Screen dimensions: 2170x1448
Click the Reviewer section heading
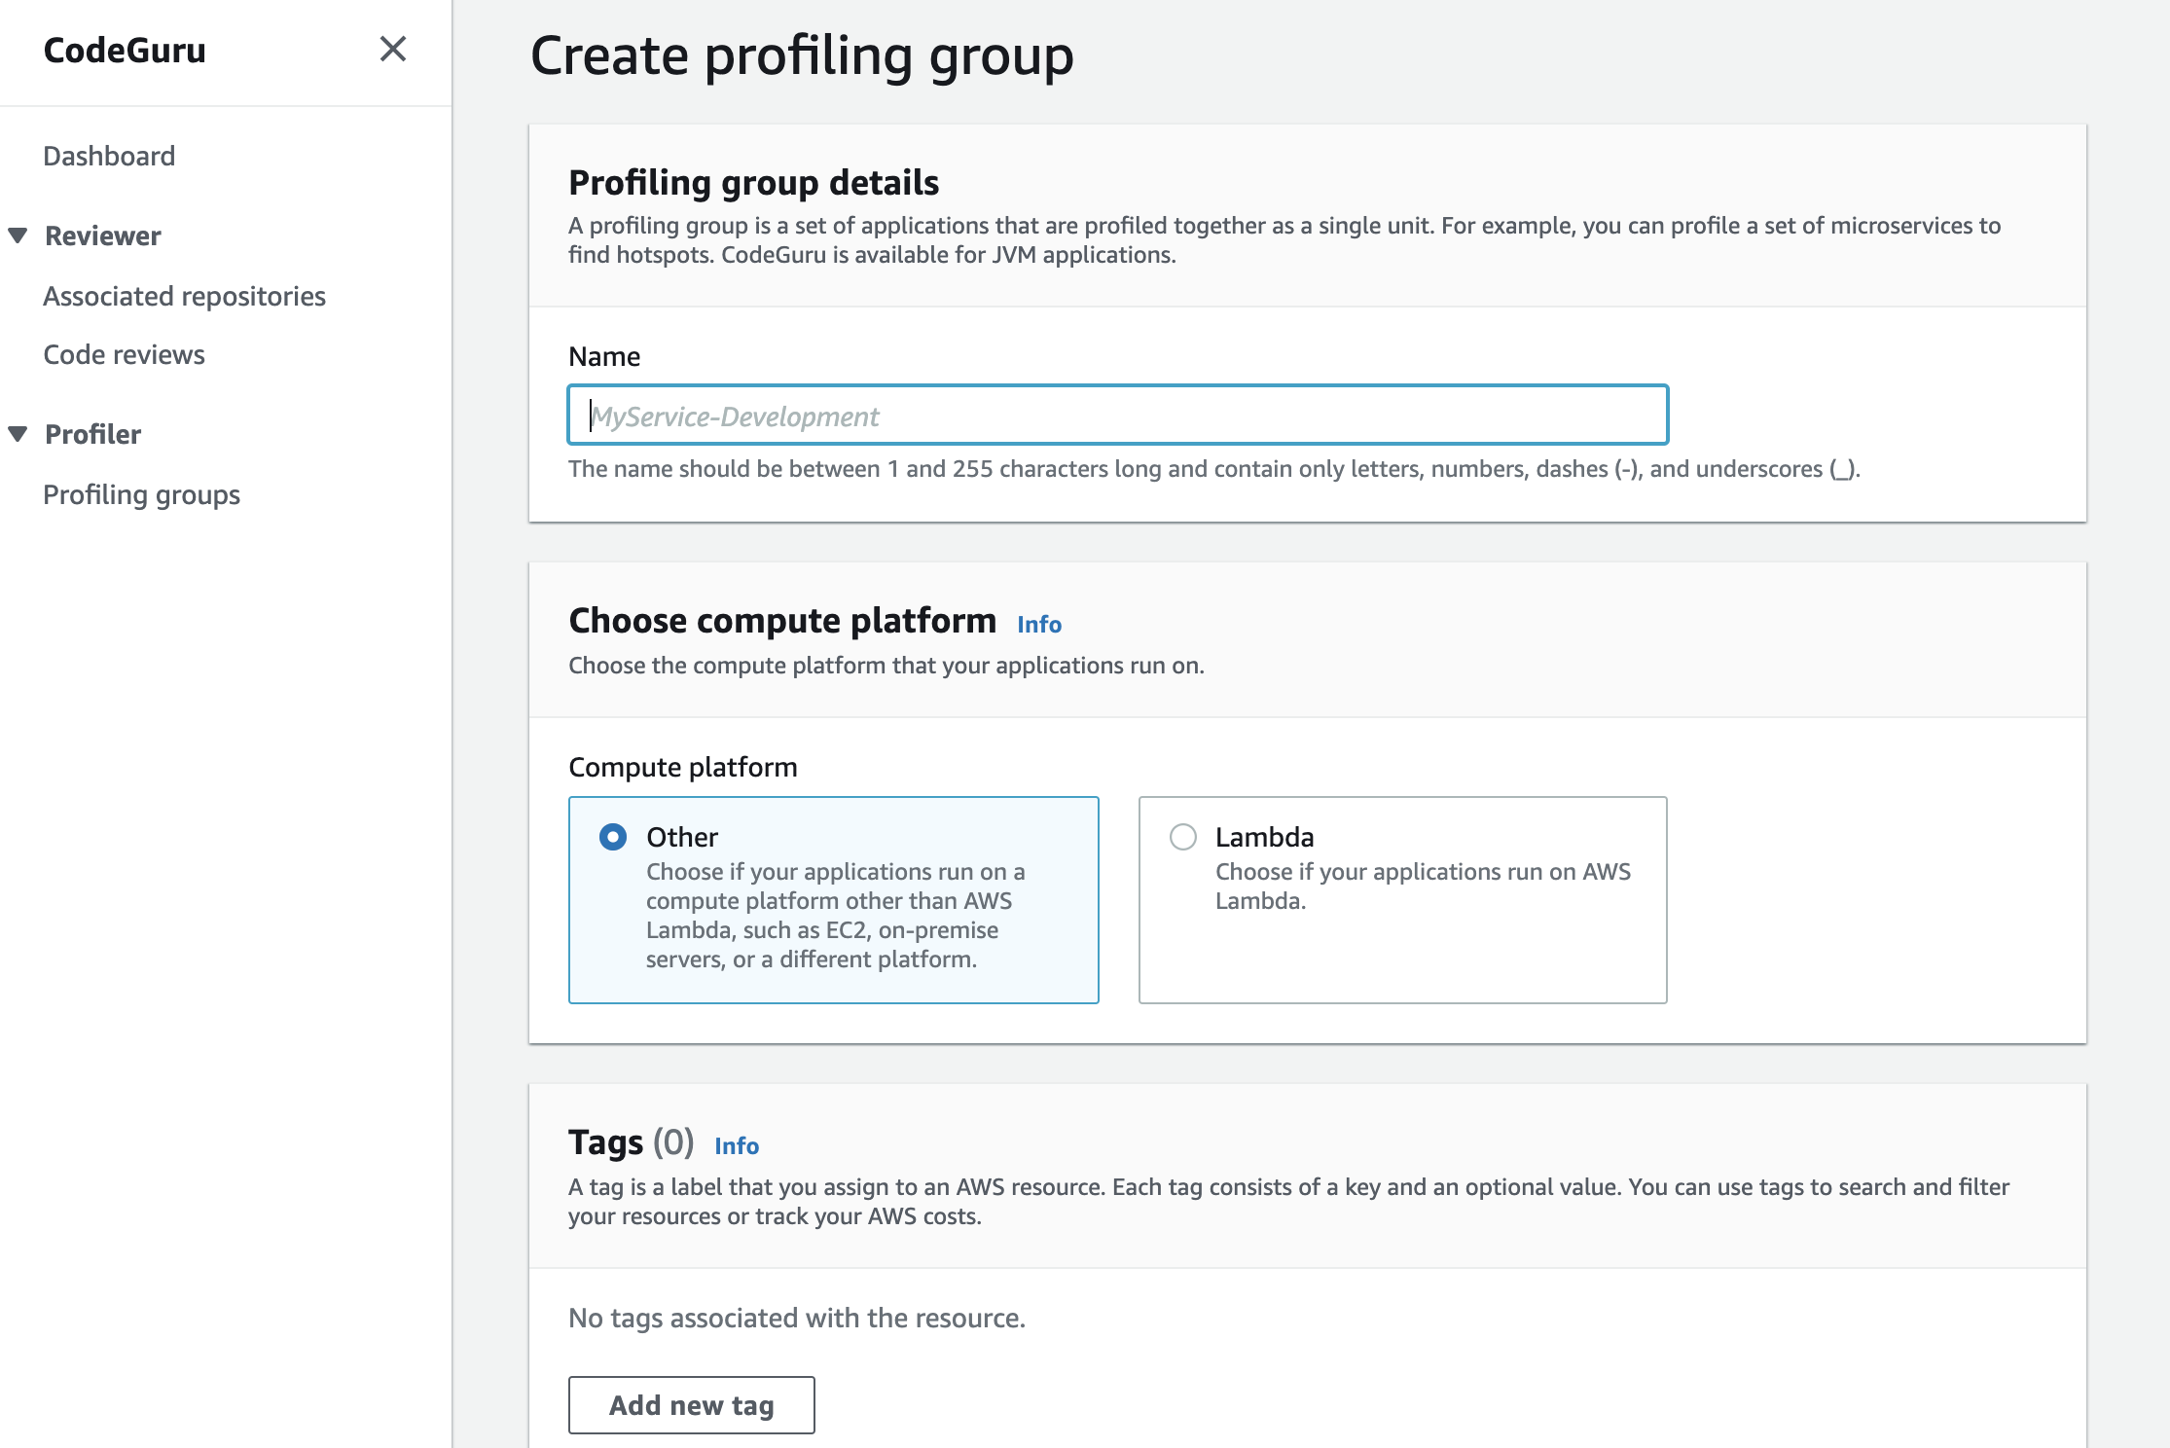tap(102, 235)
